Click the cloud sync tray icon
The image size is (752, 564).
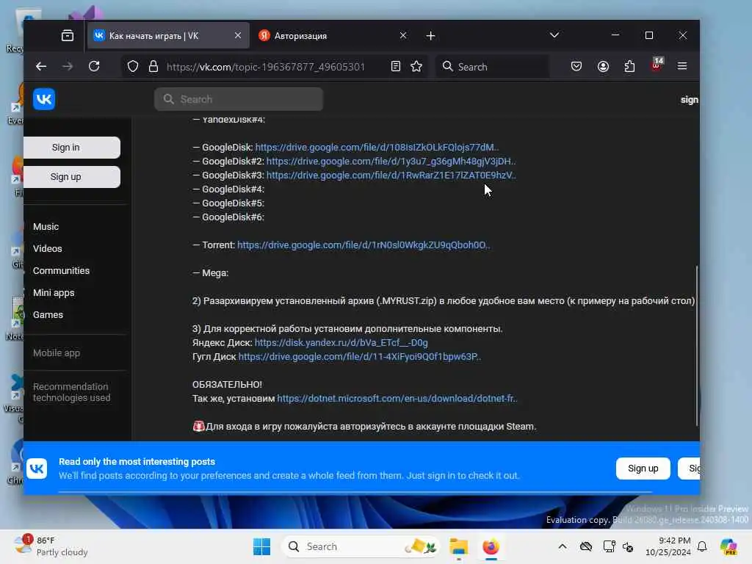pos(585,546)
